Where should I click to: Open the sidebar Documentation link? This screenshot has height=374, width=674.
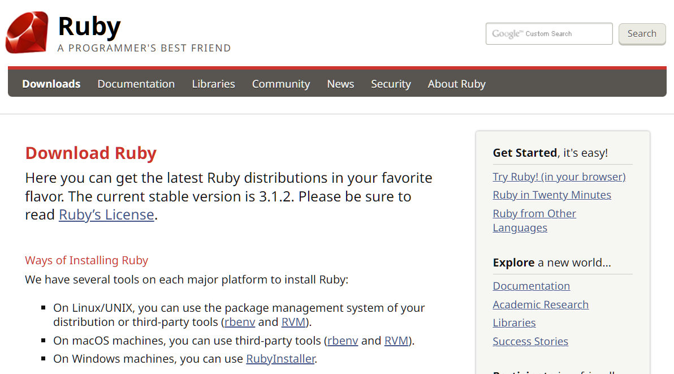[532, 286]
